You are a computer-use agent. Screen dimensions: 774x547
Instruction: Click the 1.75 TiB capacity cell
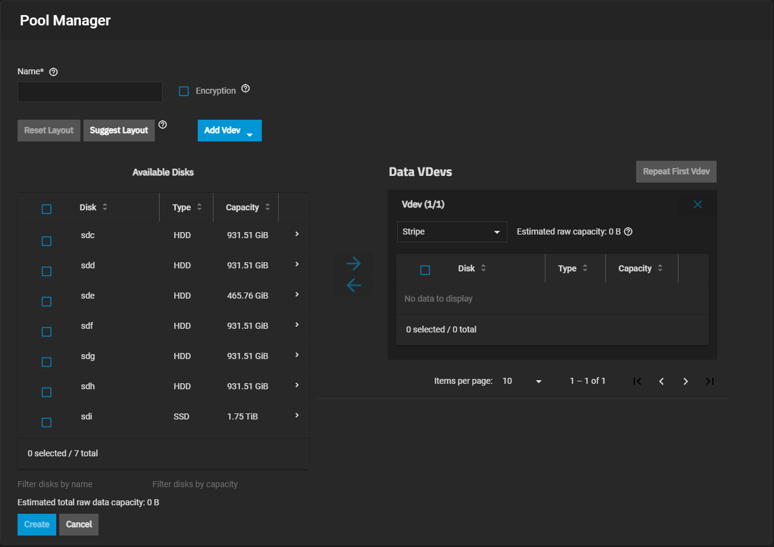242,416
